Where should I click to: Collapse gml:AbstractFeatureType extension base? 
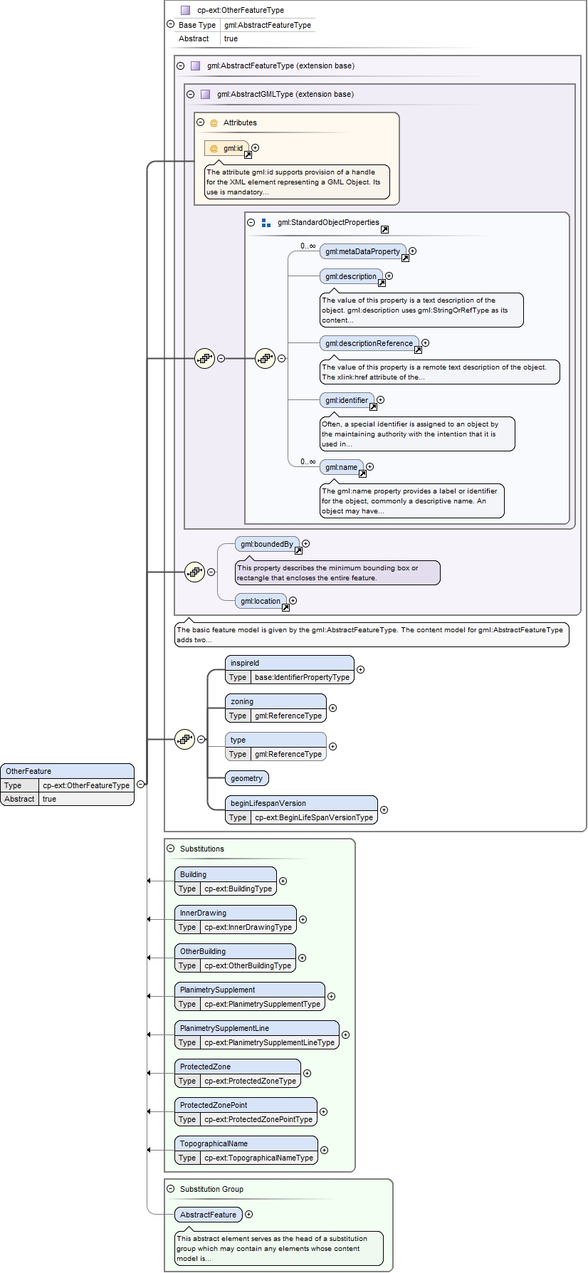click(181, 66)
